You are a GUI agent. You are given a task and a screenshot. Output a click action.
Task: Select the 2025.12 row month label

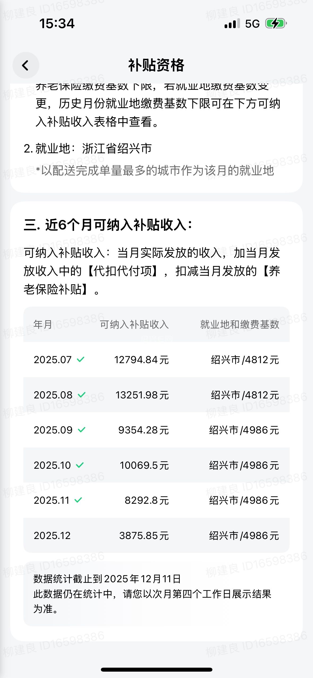(x=52, y=535)
